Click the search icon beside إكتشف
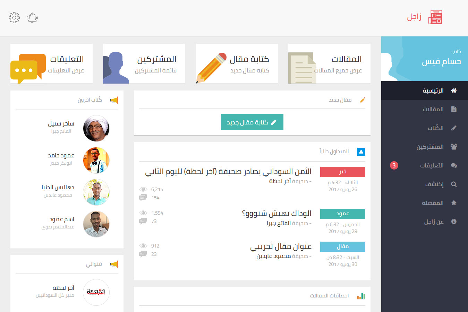The image size is (468, 312). pos(454,184)
